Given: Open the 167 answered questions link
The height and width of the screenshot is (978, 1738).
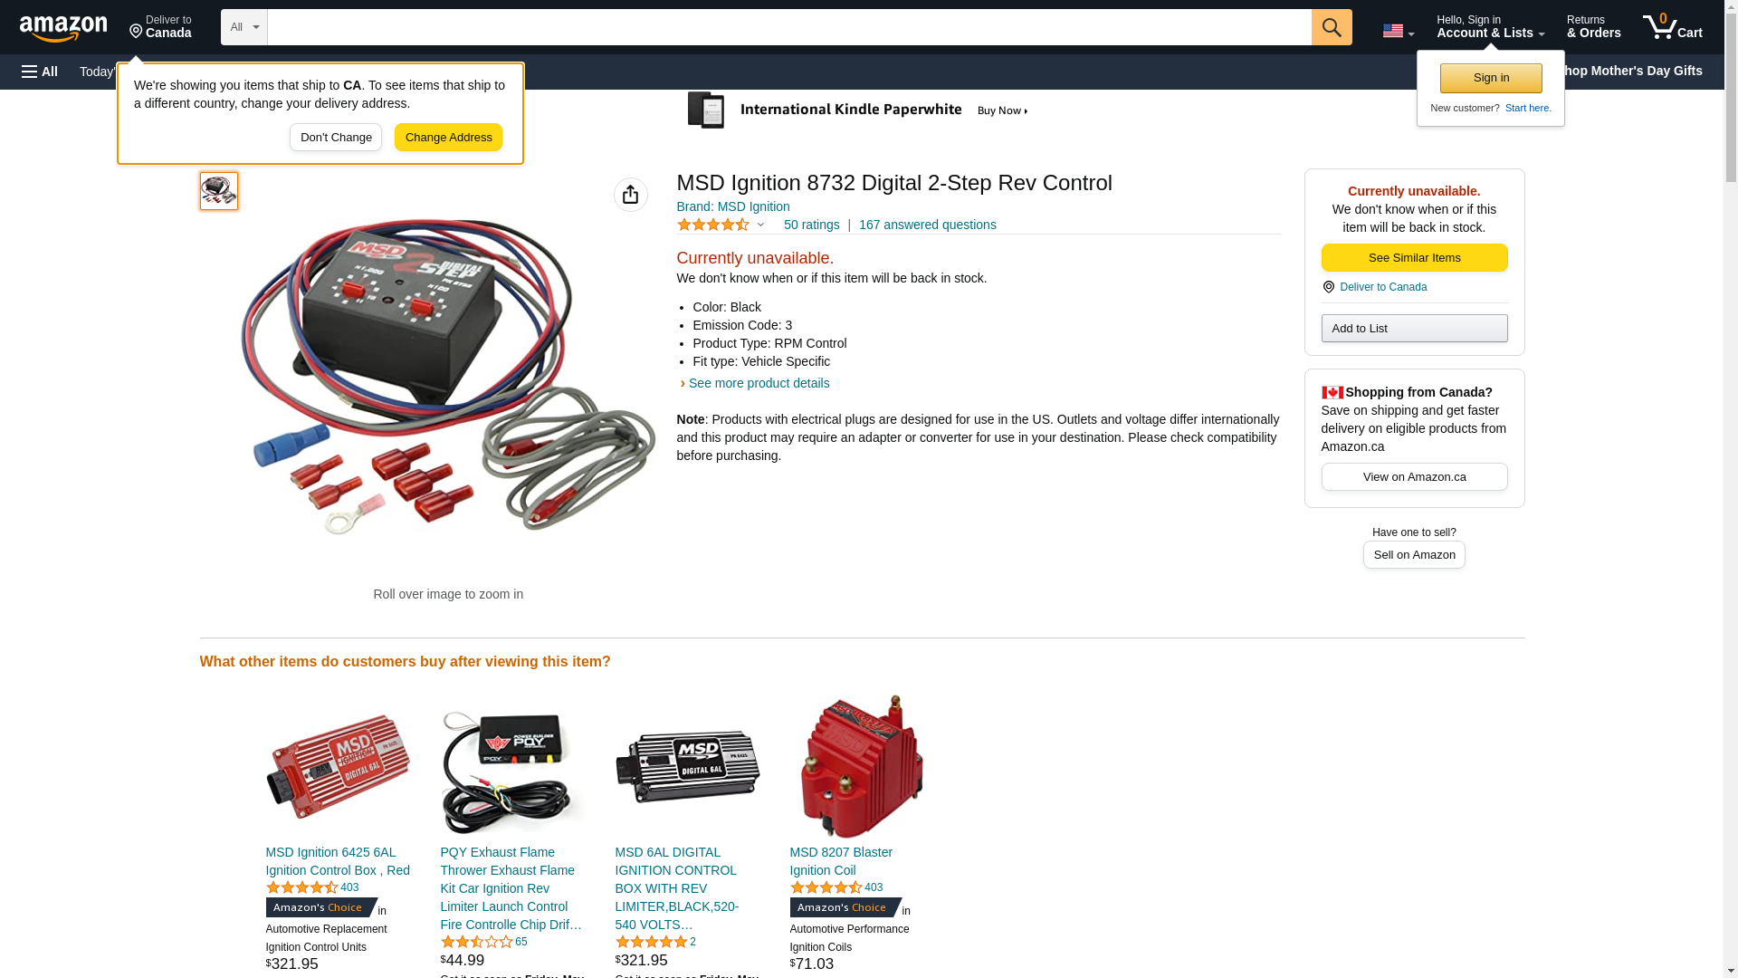Looking at the screenshot, I should coord(927,225).
